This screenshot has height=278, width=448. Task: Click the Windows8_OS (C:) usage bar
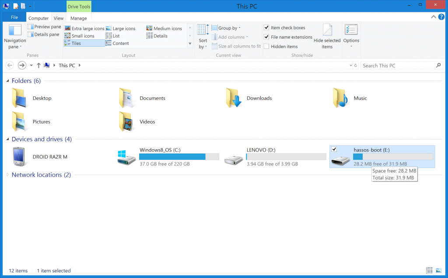click(x=179, y=157)
